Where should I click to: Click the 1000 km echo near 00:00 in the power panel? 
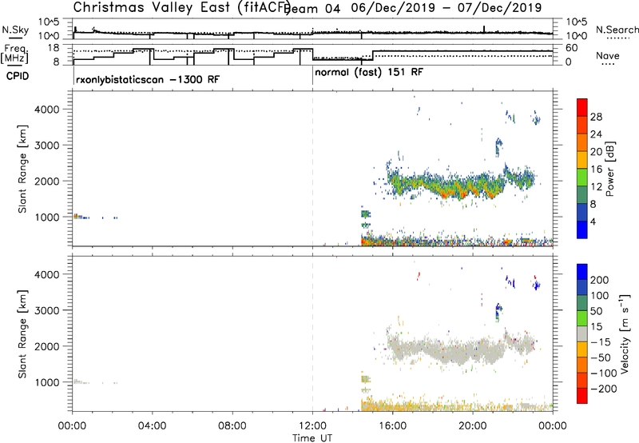tap(78, 216)
